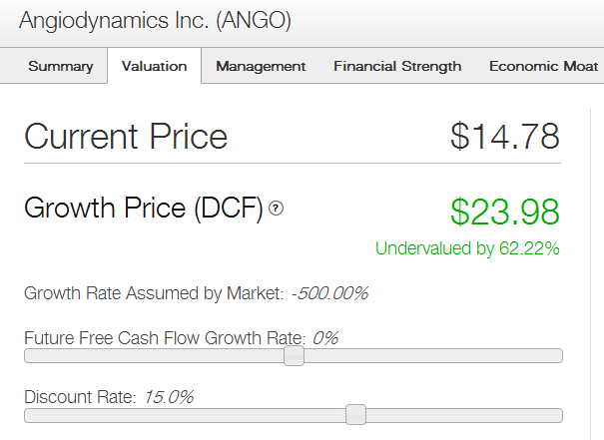Click the Discount Rate track right of the handle
604x440 pixels.
tap(464, 416)
